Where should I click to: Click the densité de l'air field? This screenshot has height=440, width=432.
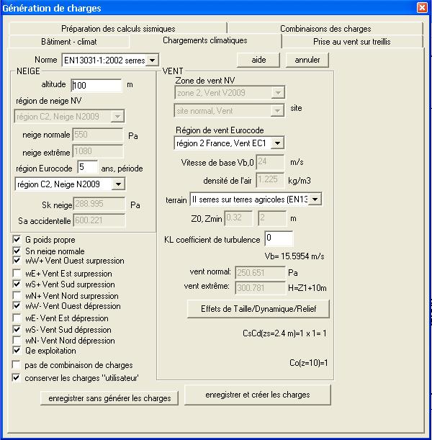click(x=270, y=179)
